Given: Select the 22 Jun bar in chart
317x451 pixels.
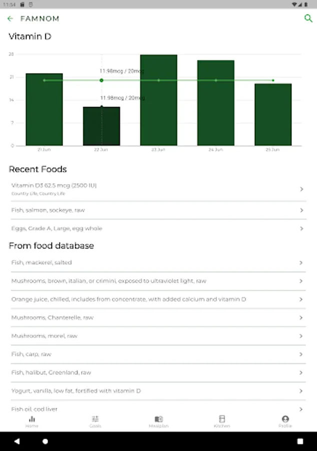Looking at the screenshot, I should click(x=101, y=126).
